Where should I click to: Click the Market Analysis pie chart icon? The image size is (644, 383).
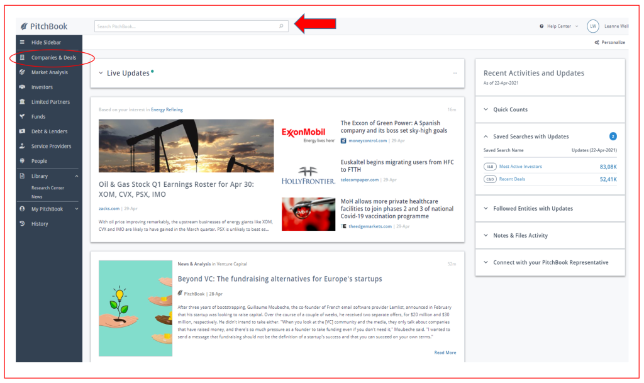[22, 72]
